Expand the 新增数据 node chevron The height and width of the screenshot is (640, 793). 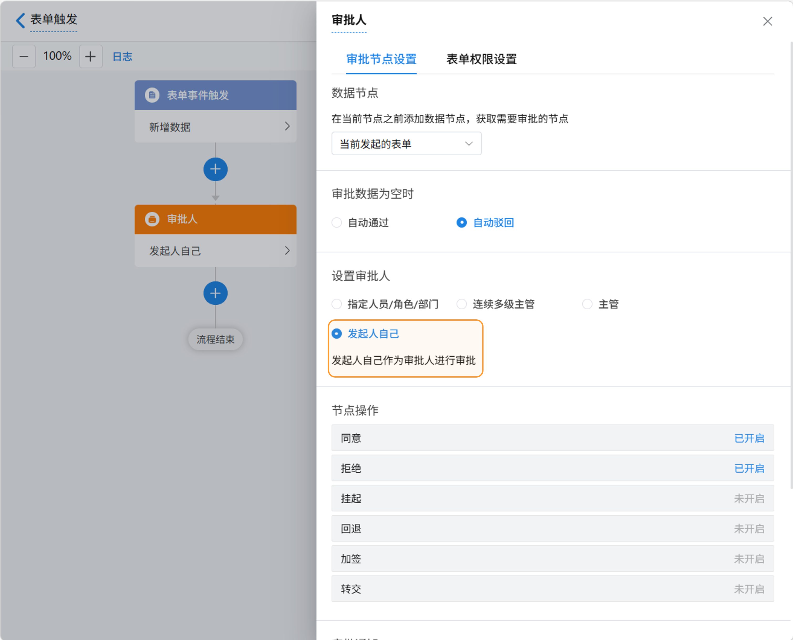[x=287, y=126]
